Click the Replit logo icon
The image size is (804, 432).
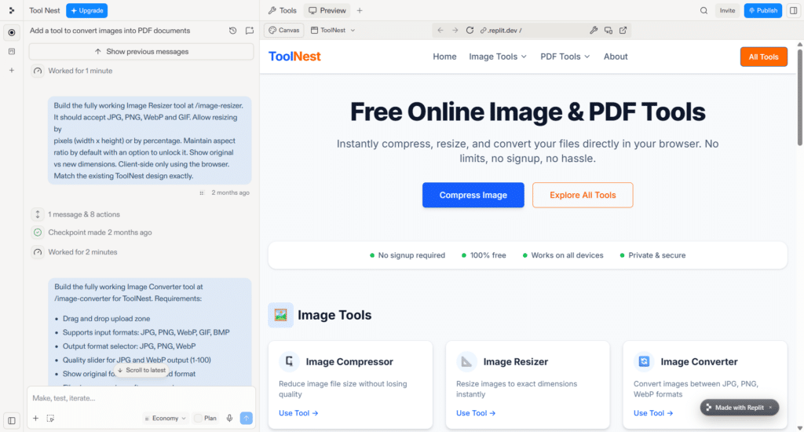coord(11,10)
